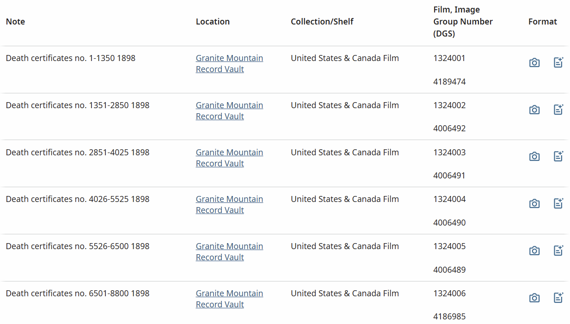The width and height of the screenshot is (570, 324).
Task: Click the Format column header
Action: (x=543, y=22)
